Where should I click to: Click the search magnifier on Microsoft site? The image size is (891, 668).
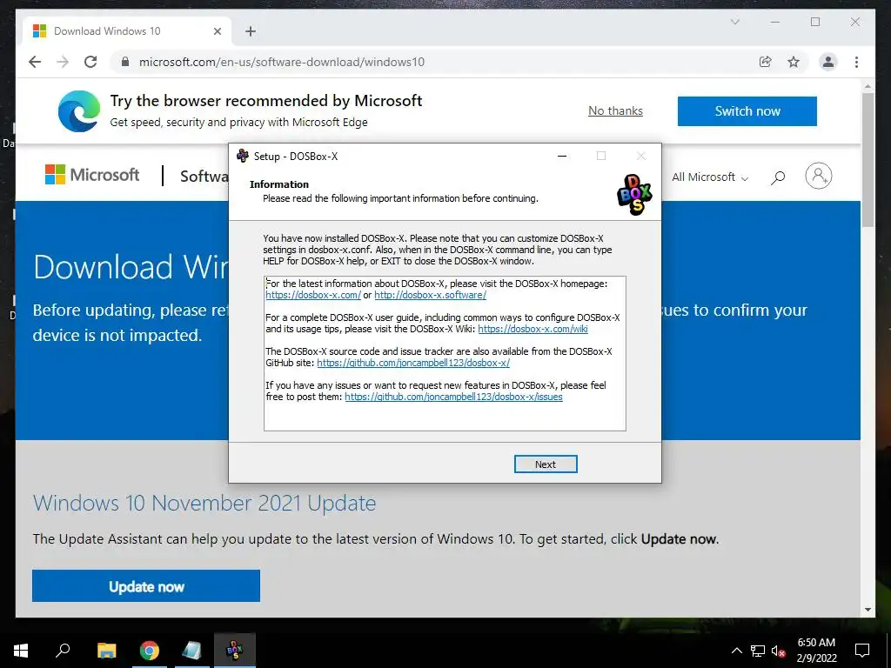(778, 177)
